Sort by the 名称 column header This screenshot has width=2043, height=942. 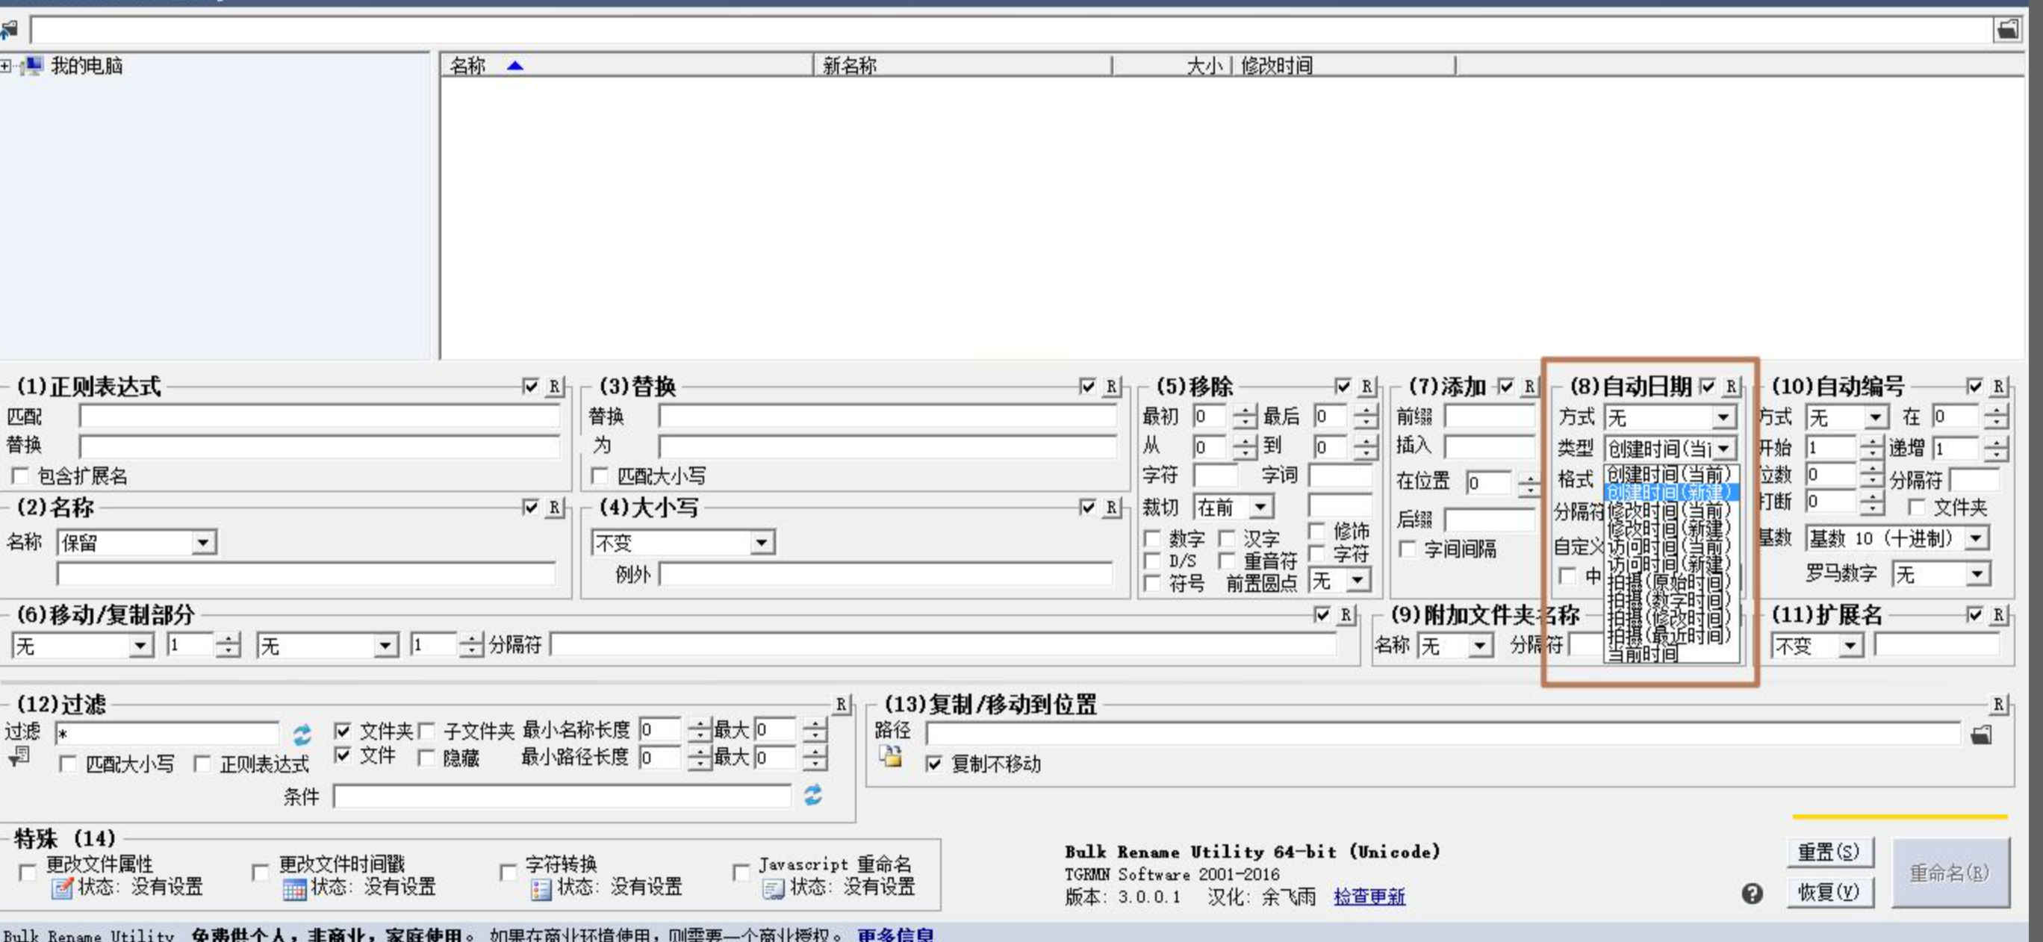(x=468, y=66)
